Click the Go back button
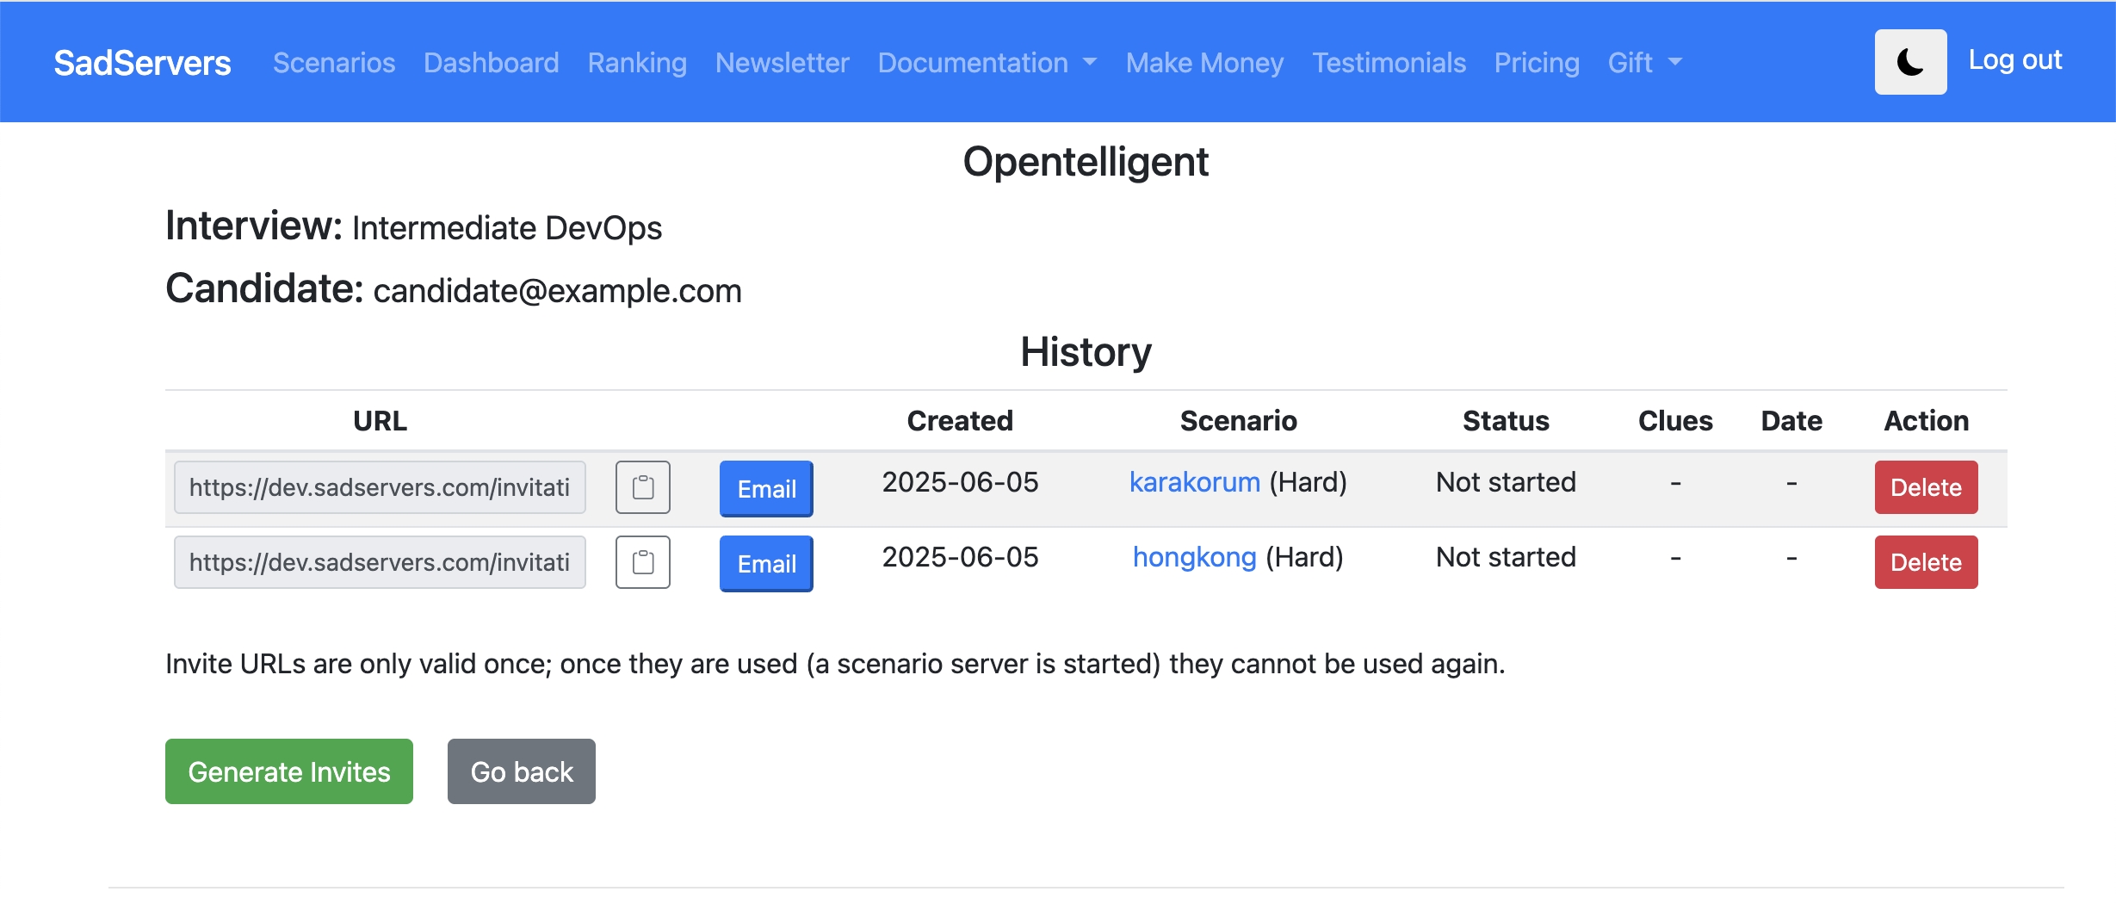The height and width of the screenshot is (904, 2116). [522, 771]
